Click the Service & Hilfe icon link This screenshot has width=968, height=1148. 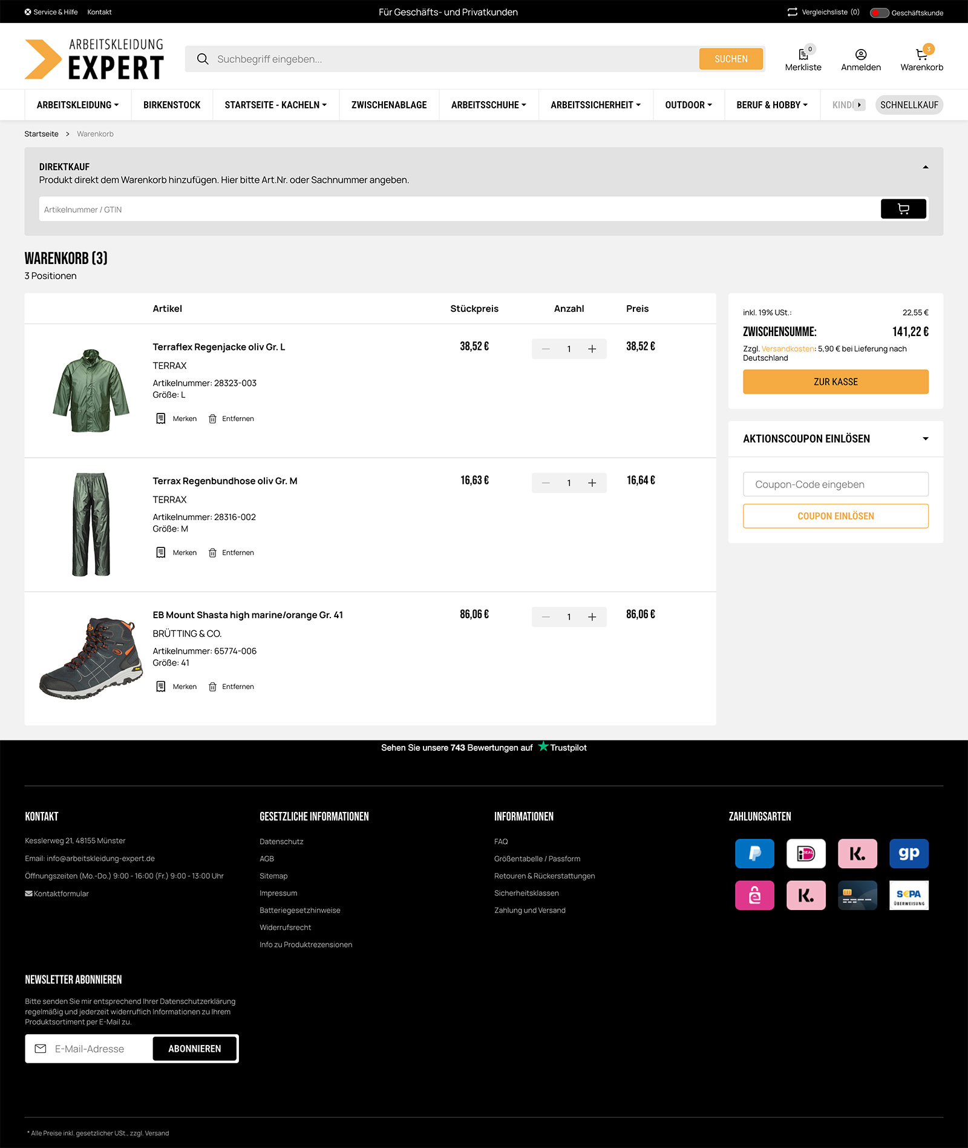(28, 12)
